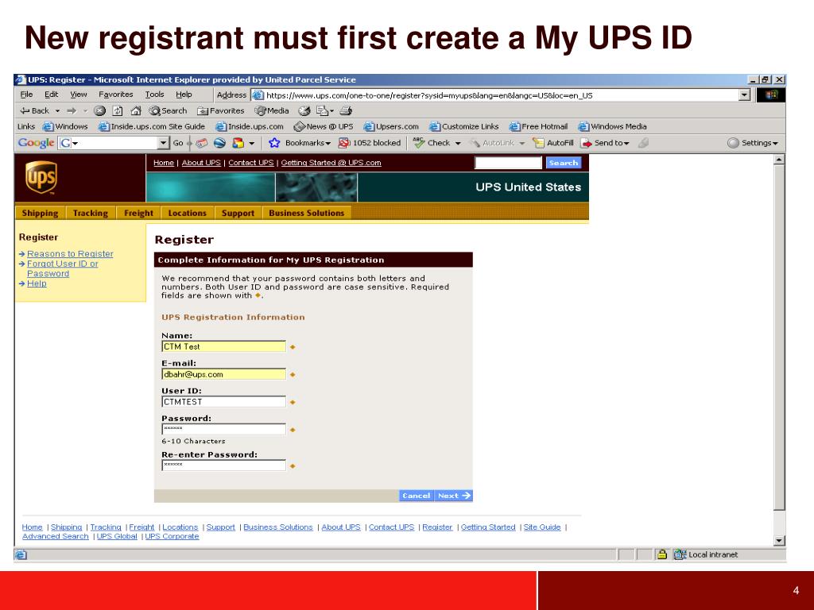
Task: Click the User ID input field
Action: [x=223, y=401]
